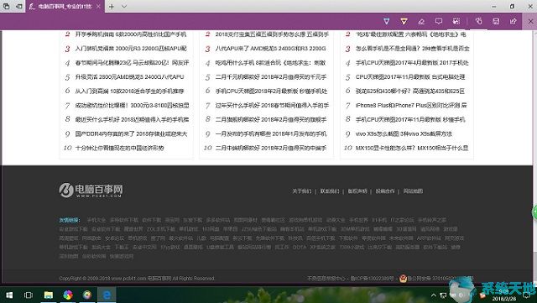537x303 pixels.
Task: Open the 电脑百事网 footer logo
Action: click(x=91, y=190)
